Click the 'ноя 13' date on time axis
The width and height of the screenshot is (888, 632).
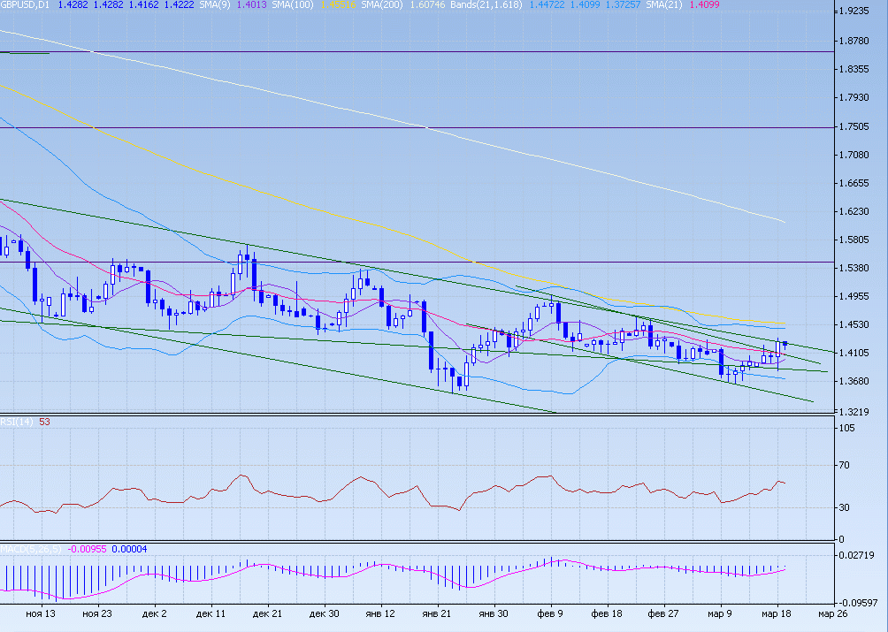coord(39,613)
